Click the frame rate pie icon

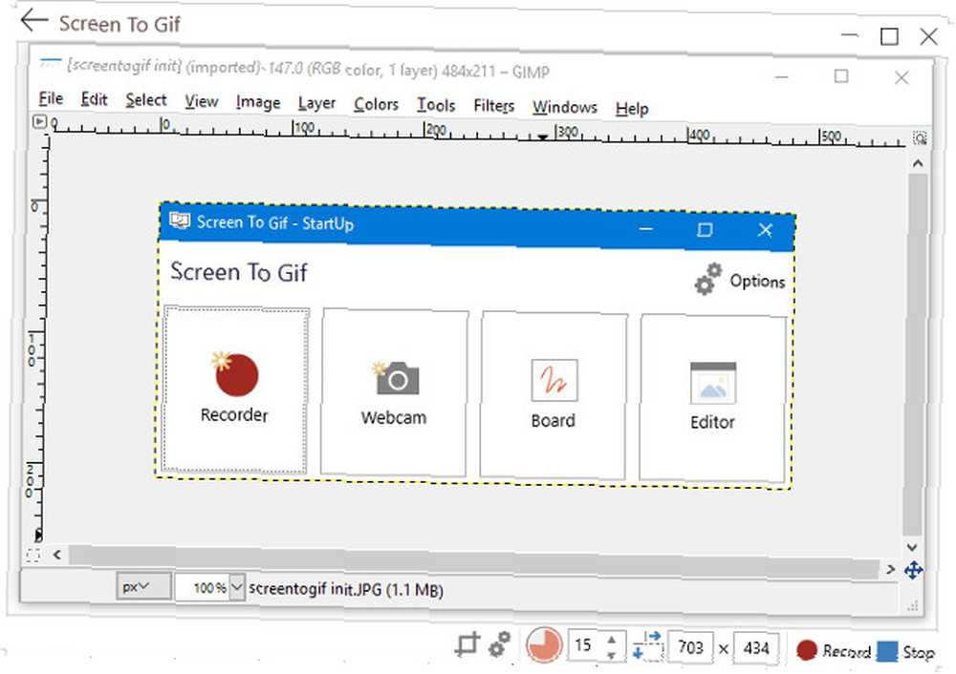click(x=544, y=645)
